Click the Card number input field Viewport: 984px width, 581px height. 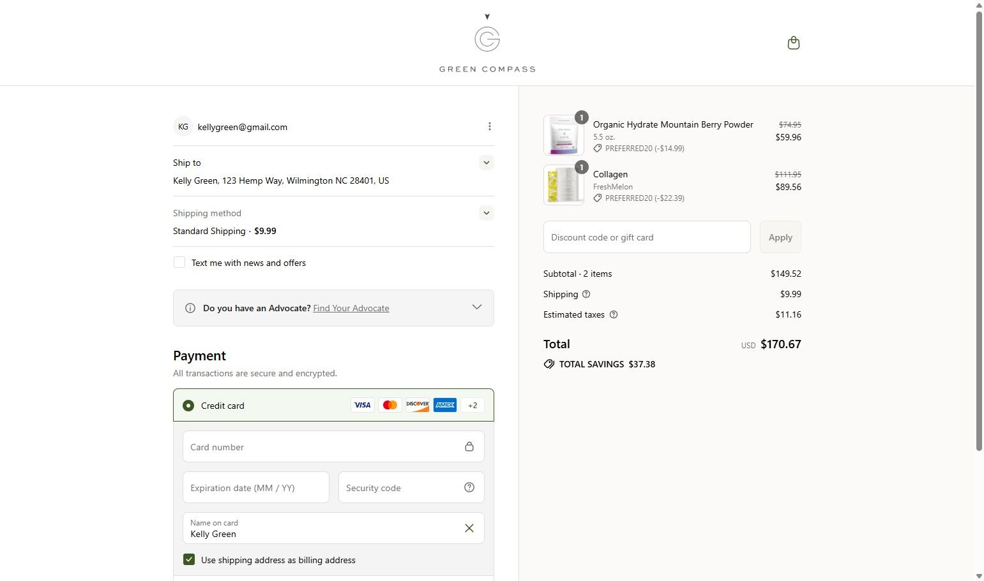click(x=333, y=446)
